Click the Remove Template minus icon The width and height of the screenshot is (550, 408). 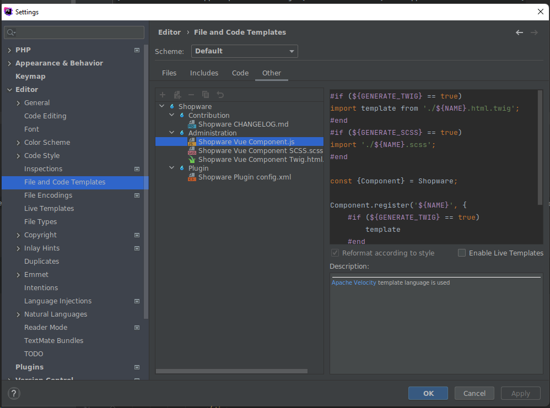coord(191,95)
